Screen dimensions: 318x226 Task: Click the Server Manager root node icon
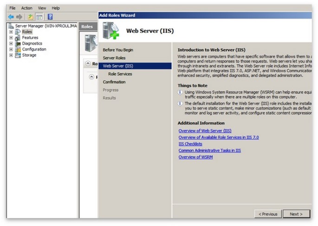click(11, 26)
